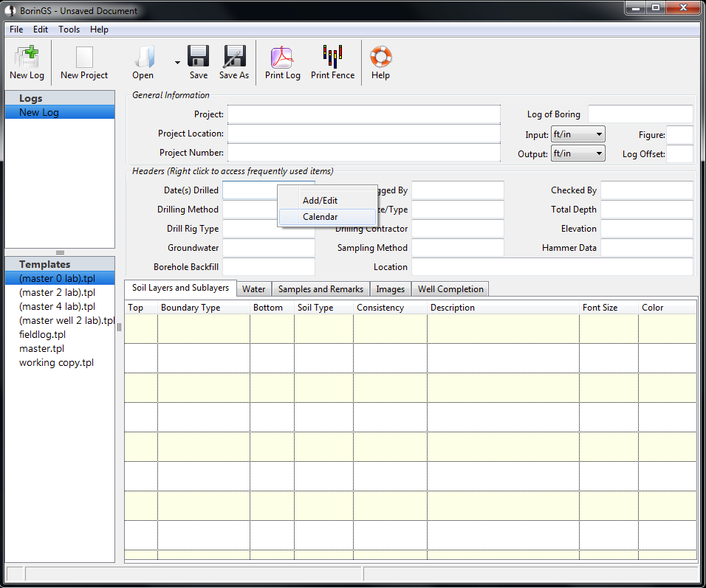Click the Help lifebuoy icon
The height and width of the screenshot is (588, 706).
point(380,57)
